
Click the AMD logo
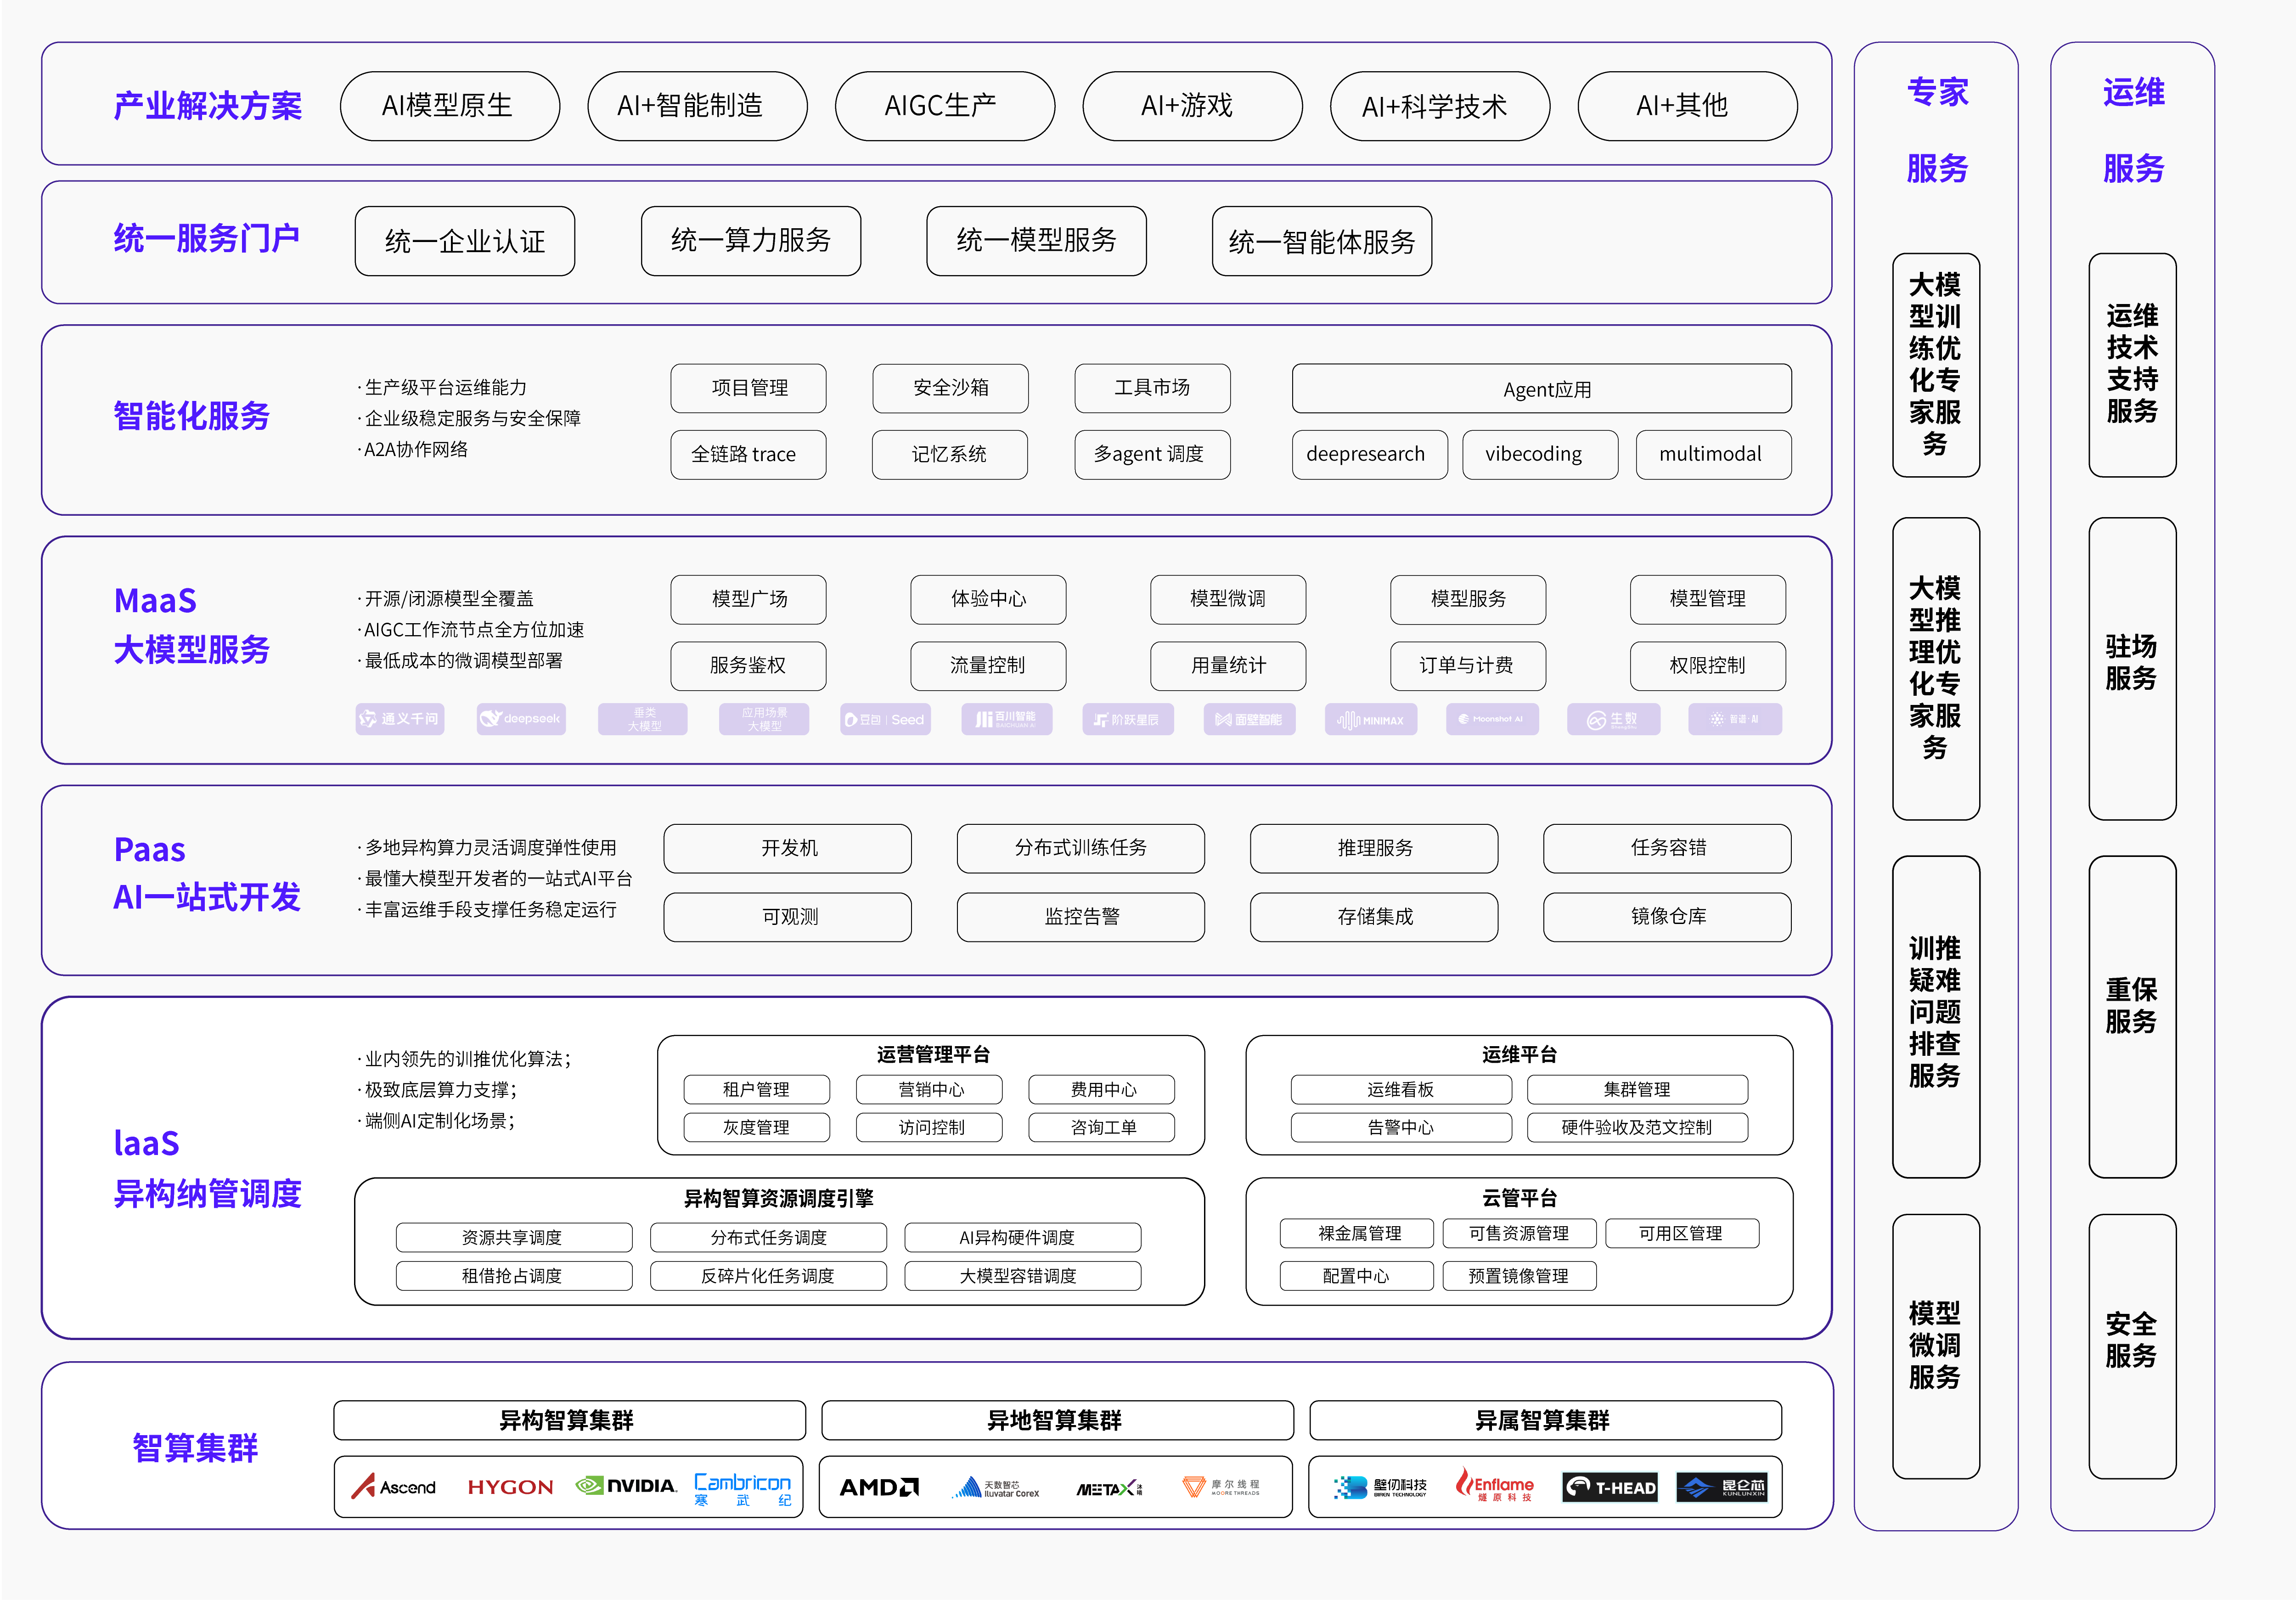pos(879,1487)
